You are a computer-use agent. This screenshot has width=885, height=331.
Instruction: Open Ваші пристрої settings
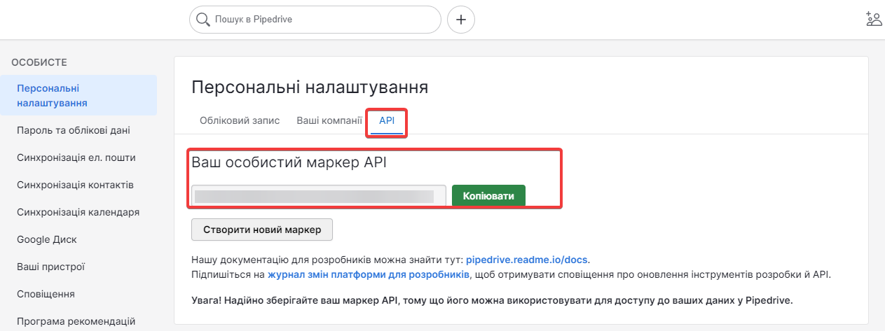tap(51, 267)
